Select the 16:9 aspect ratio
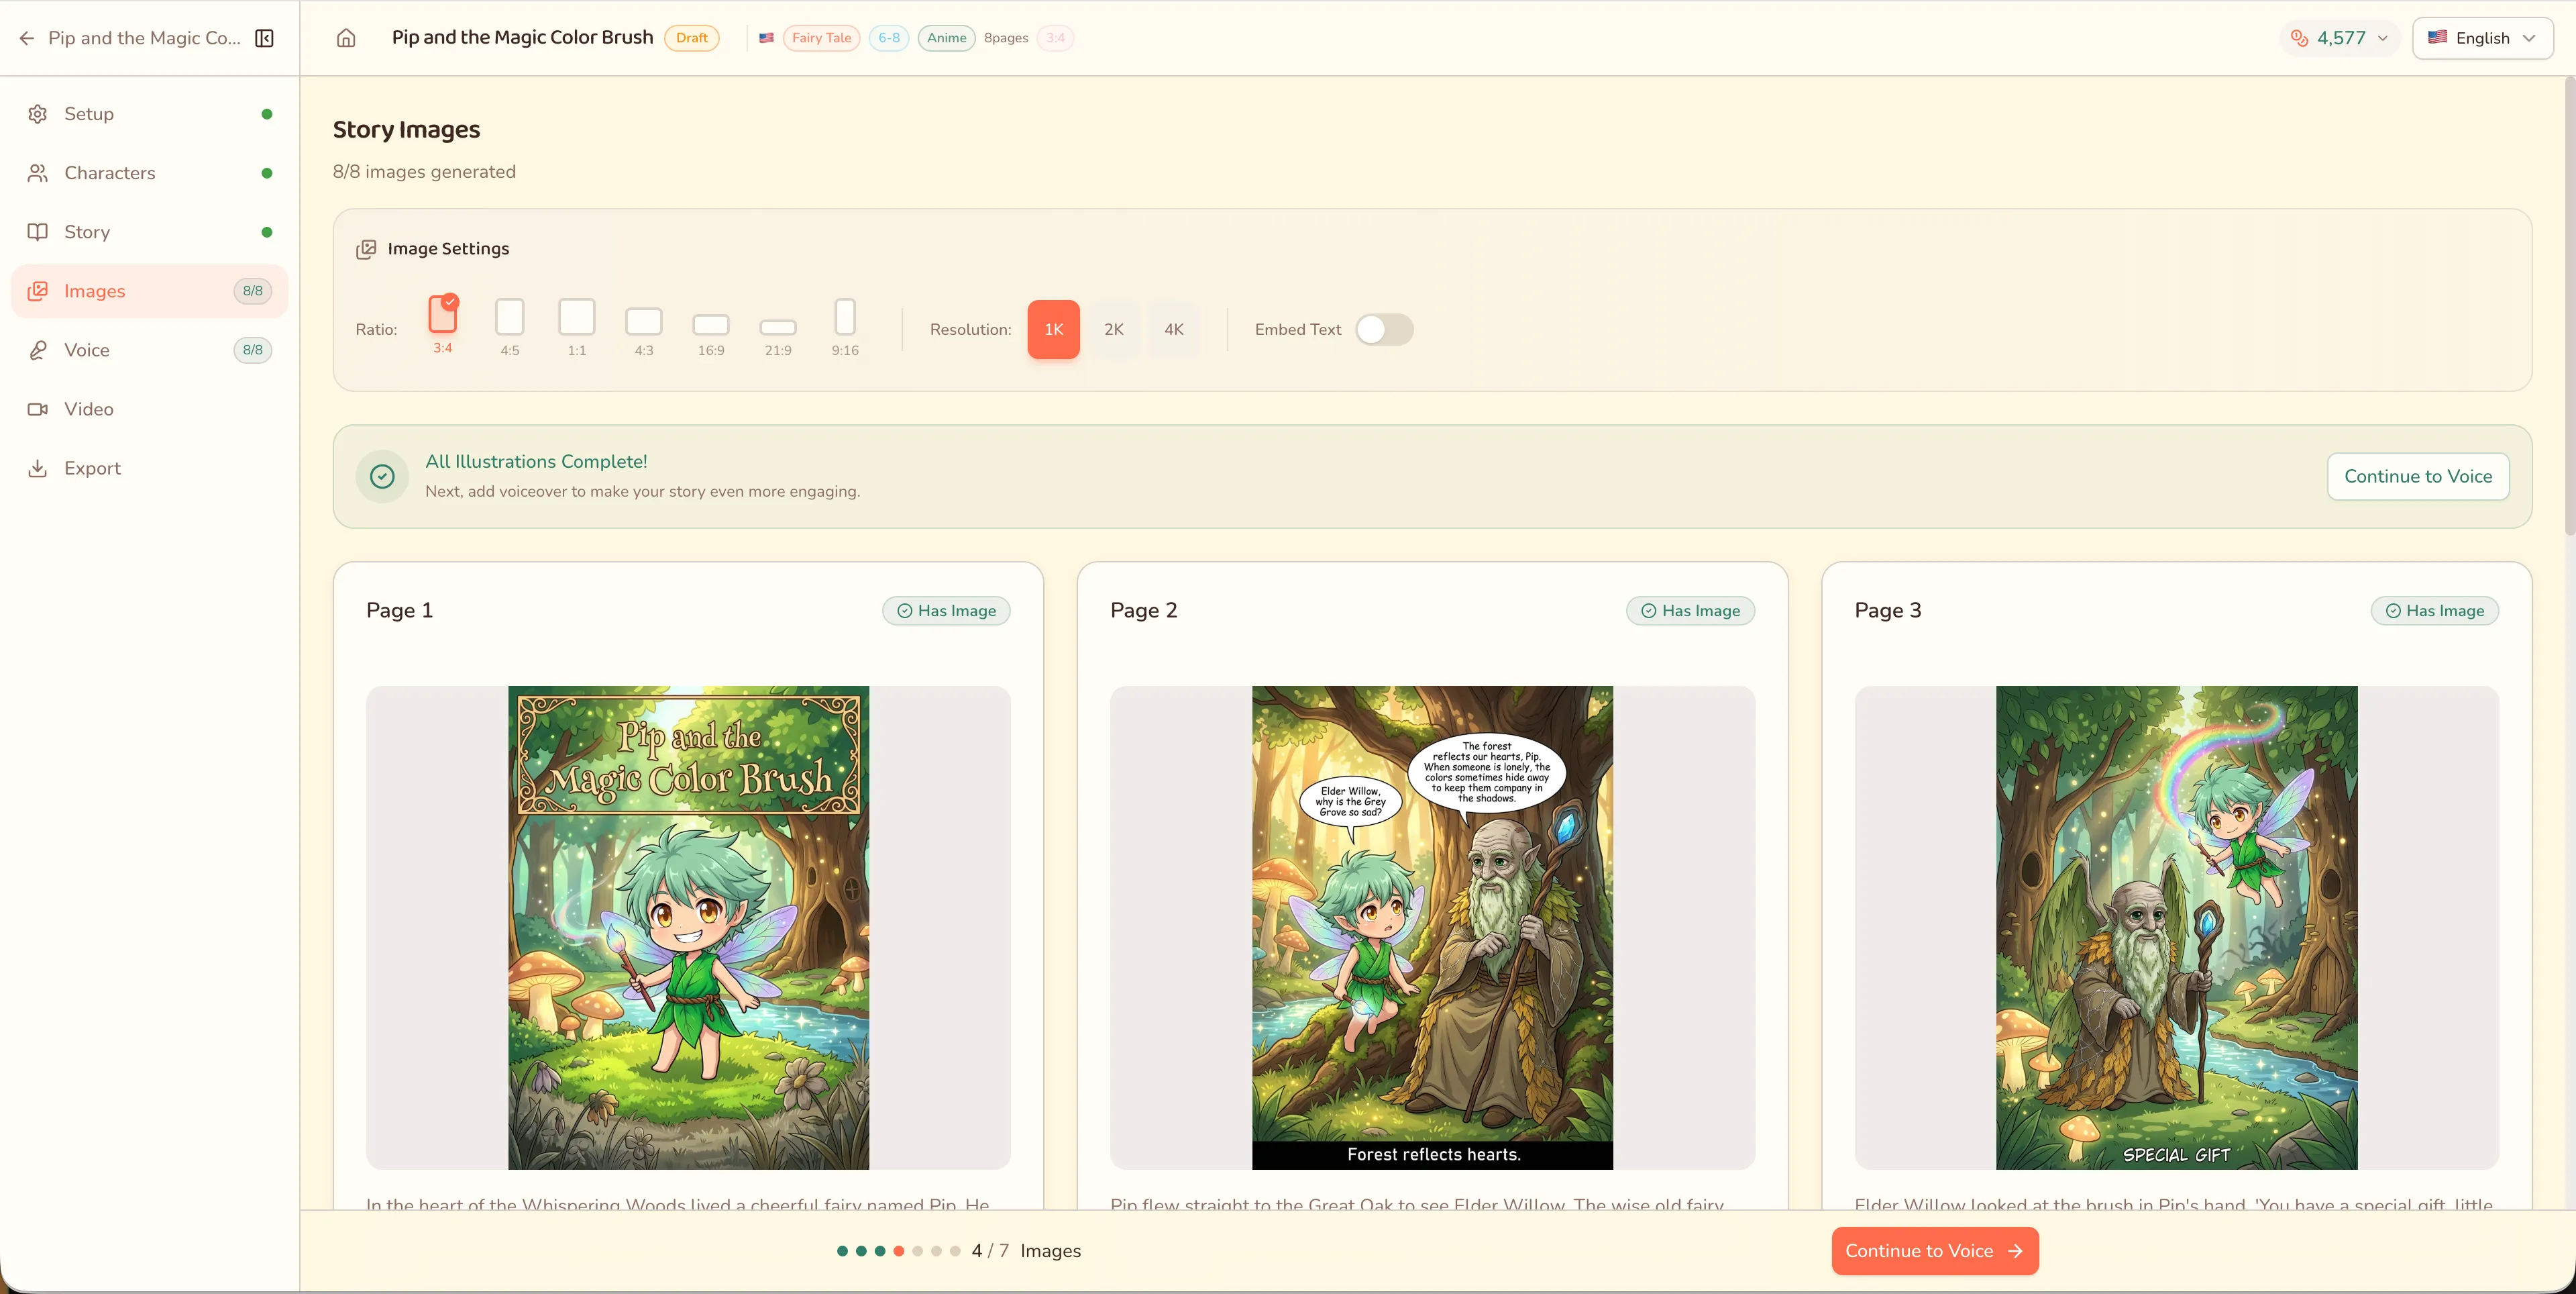Screen dimensions: 2576x1294 pyautogui.click(x=710, y=326)
